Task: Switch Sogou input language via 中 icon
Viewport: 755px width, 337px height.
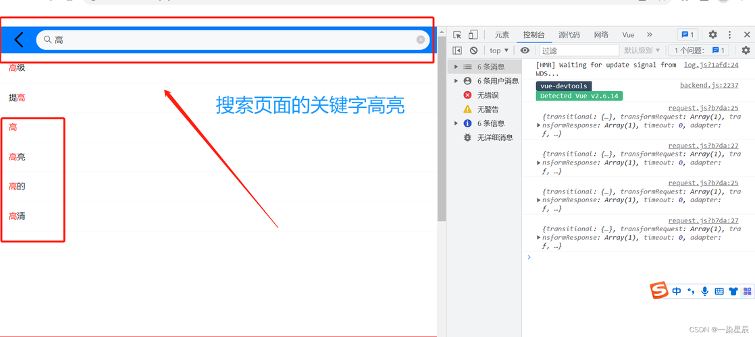Action: click(677, 291)
